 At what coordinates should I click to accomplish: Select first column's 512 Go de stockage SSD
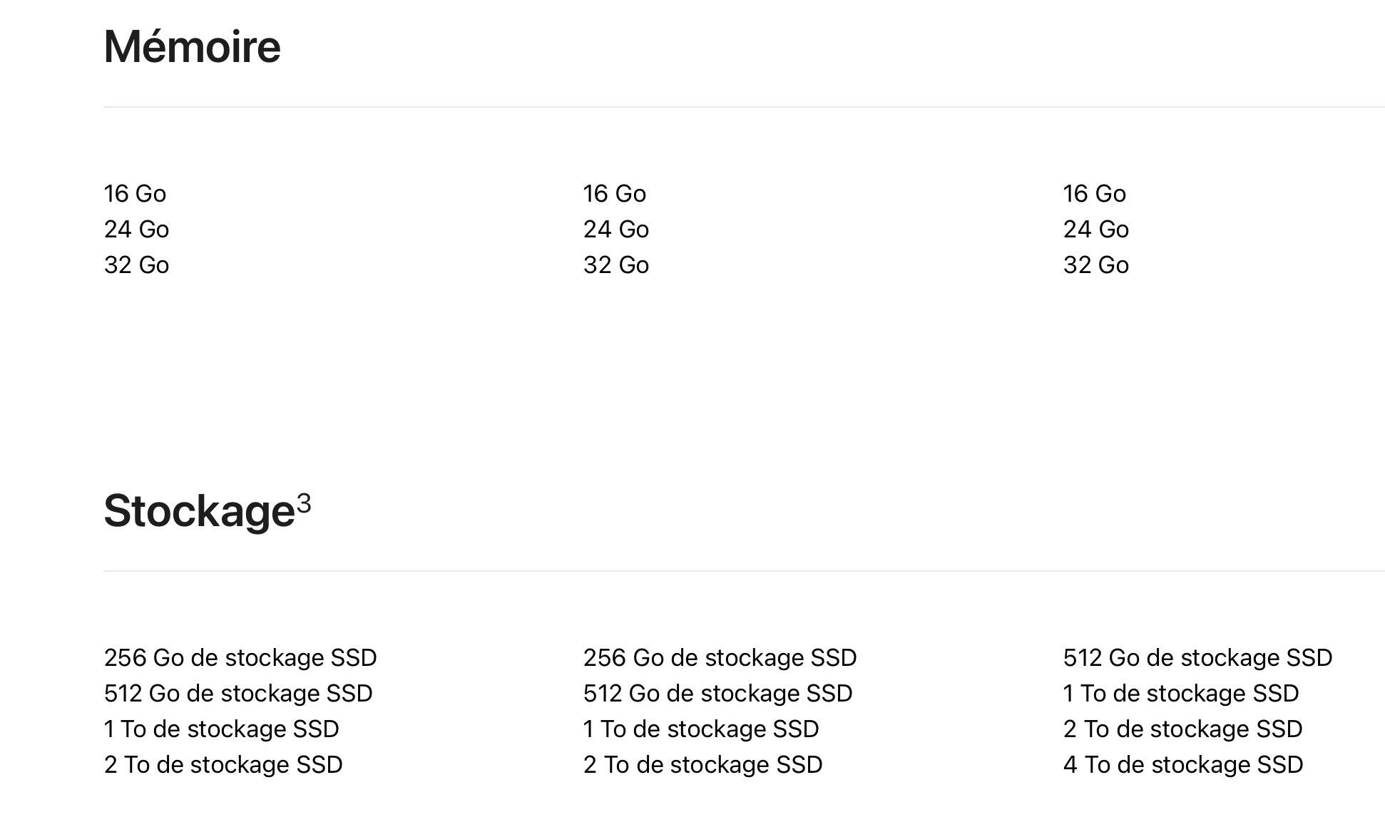point(238,694)
